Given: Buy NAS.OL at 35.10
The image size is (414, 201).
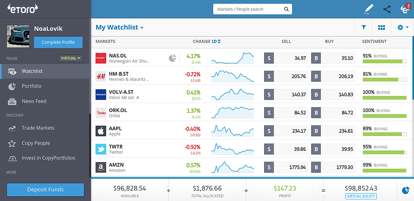Looking at the screenshot, I should pos(333,58).
